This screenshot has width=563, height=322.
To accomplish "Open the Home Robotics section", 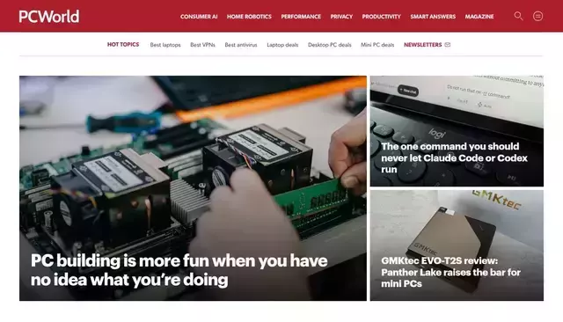I will pyautogui.click(x=249, y=17).
